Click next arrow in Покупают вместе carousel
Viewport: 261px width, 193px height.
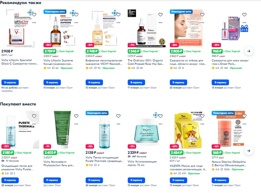(x=249, y=151)
